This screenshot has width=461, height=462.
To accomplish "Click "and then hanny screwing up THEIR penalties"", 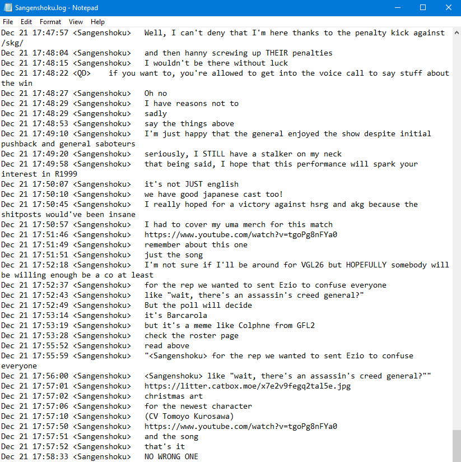I will [239, 53].
